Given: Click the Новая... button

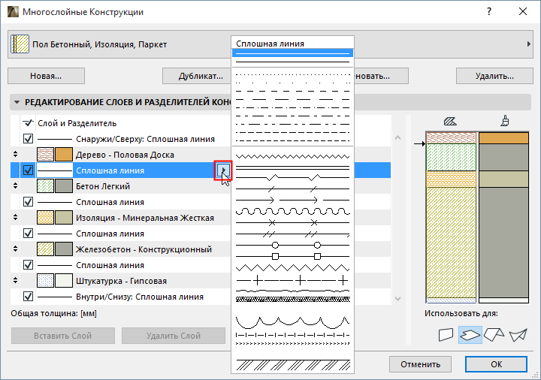Looking at the screenshot, I should point(46,76).
